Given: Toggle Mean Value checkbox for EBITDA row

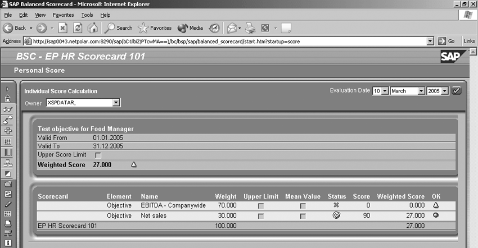Looking at the screenshot, I should tap(303, 206).
